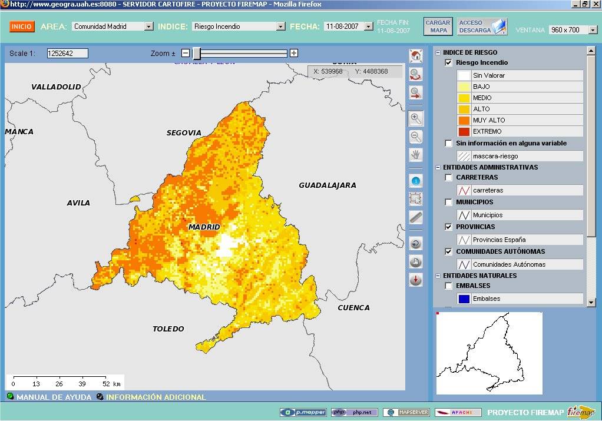Enable the CARRETERAS layer checkbox
The width and height of the screenshot is (602, 421).
coord(448,177)
